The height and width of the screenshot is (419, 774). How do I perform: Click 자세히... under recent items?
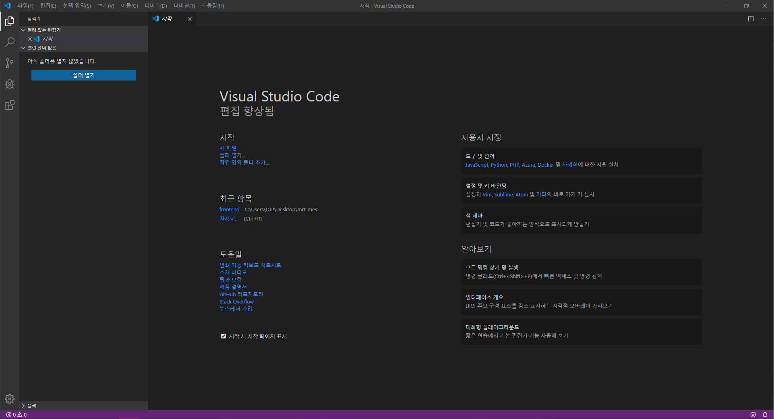229,219
